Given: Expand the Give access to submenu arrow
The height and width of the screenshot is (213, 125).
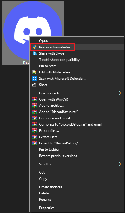Looking at the screenshot, I should click(120, 93).
